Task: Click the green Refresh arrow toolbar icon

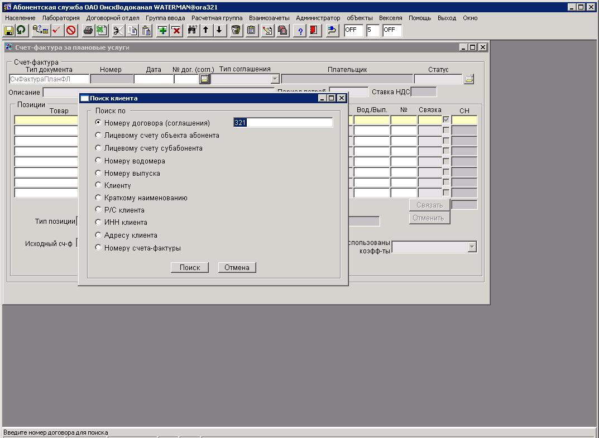Action: point(21,31)
